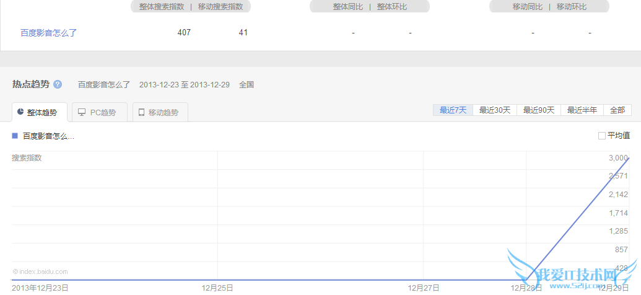Image resolution: width=641 pixels, height=295 pixels.
Task: Click the 3,000 y-axis value
Action: pyautogui.click(x=618, y=158)
